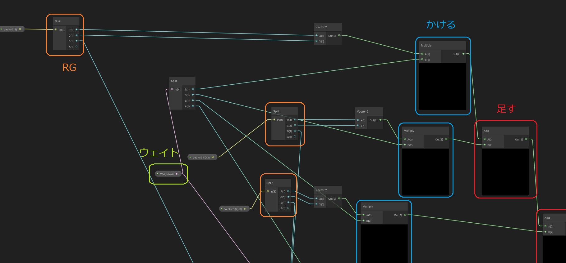The width and height of the screenshot is (566, 263).
Task: Click preview area of Add node under 足す
Action: [505, 172]
